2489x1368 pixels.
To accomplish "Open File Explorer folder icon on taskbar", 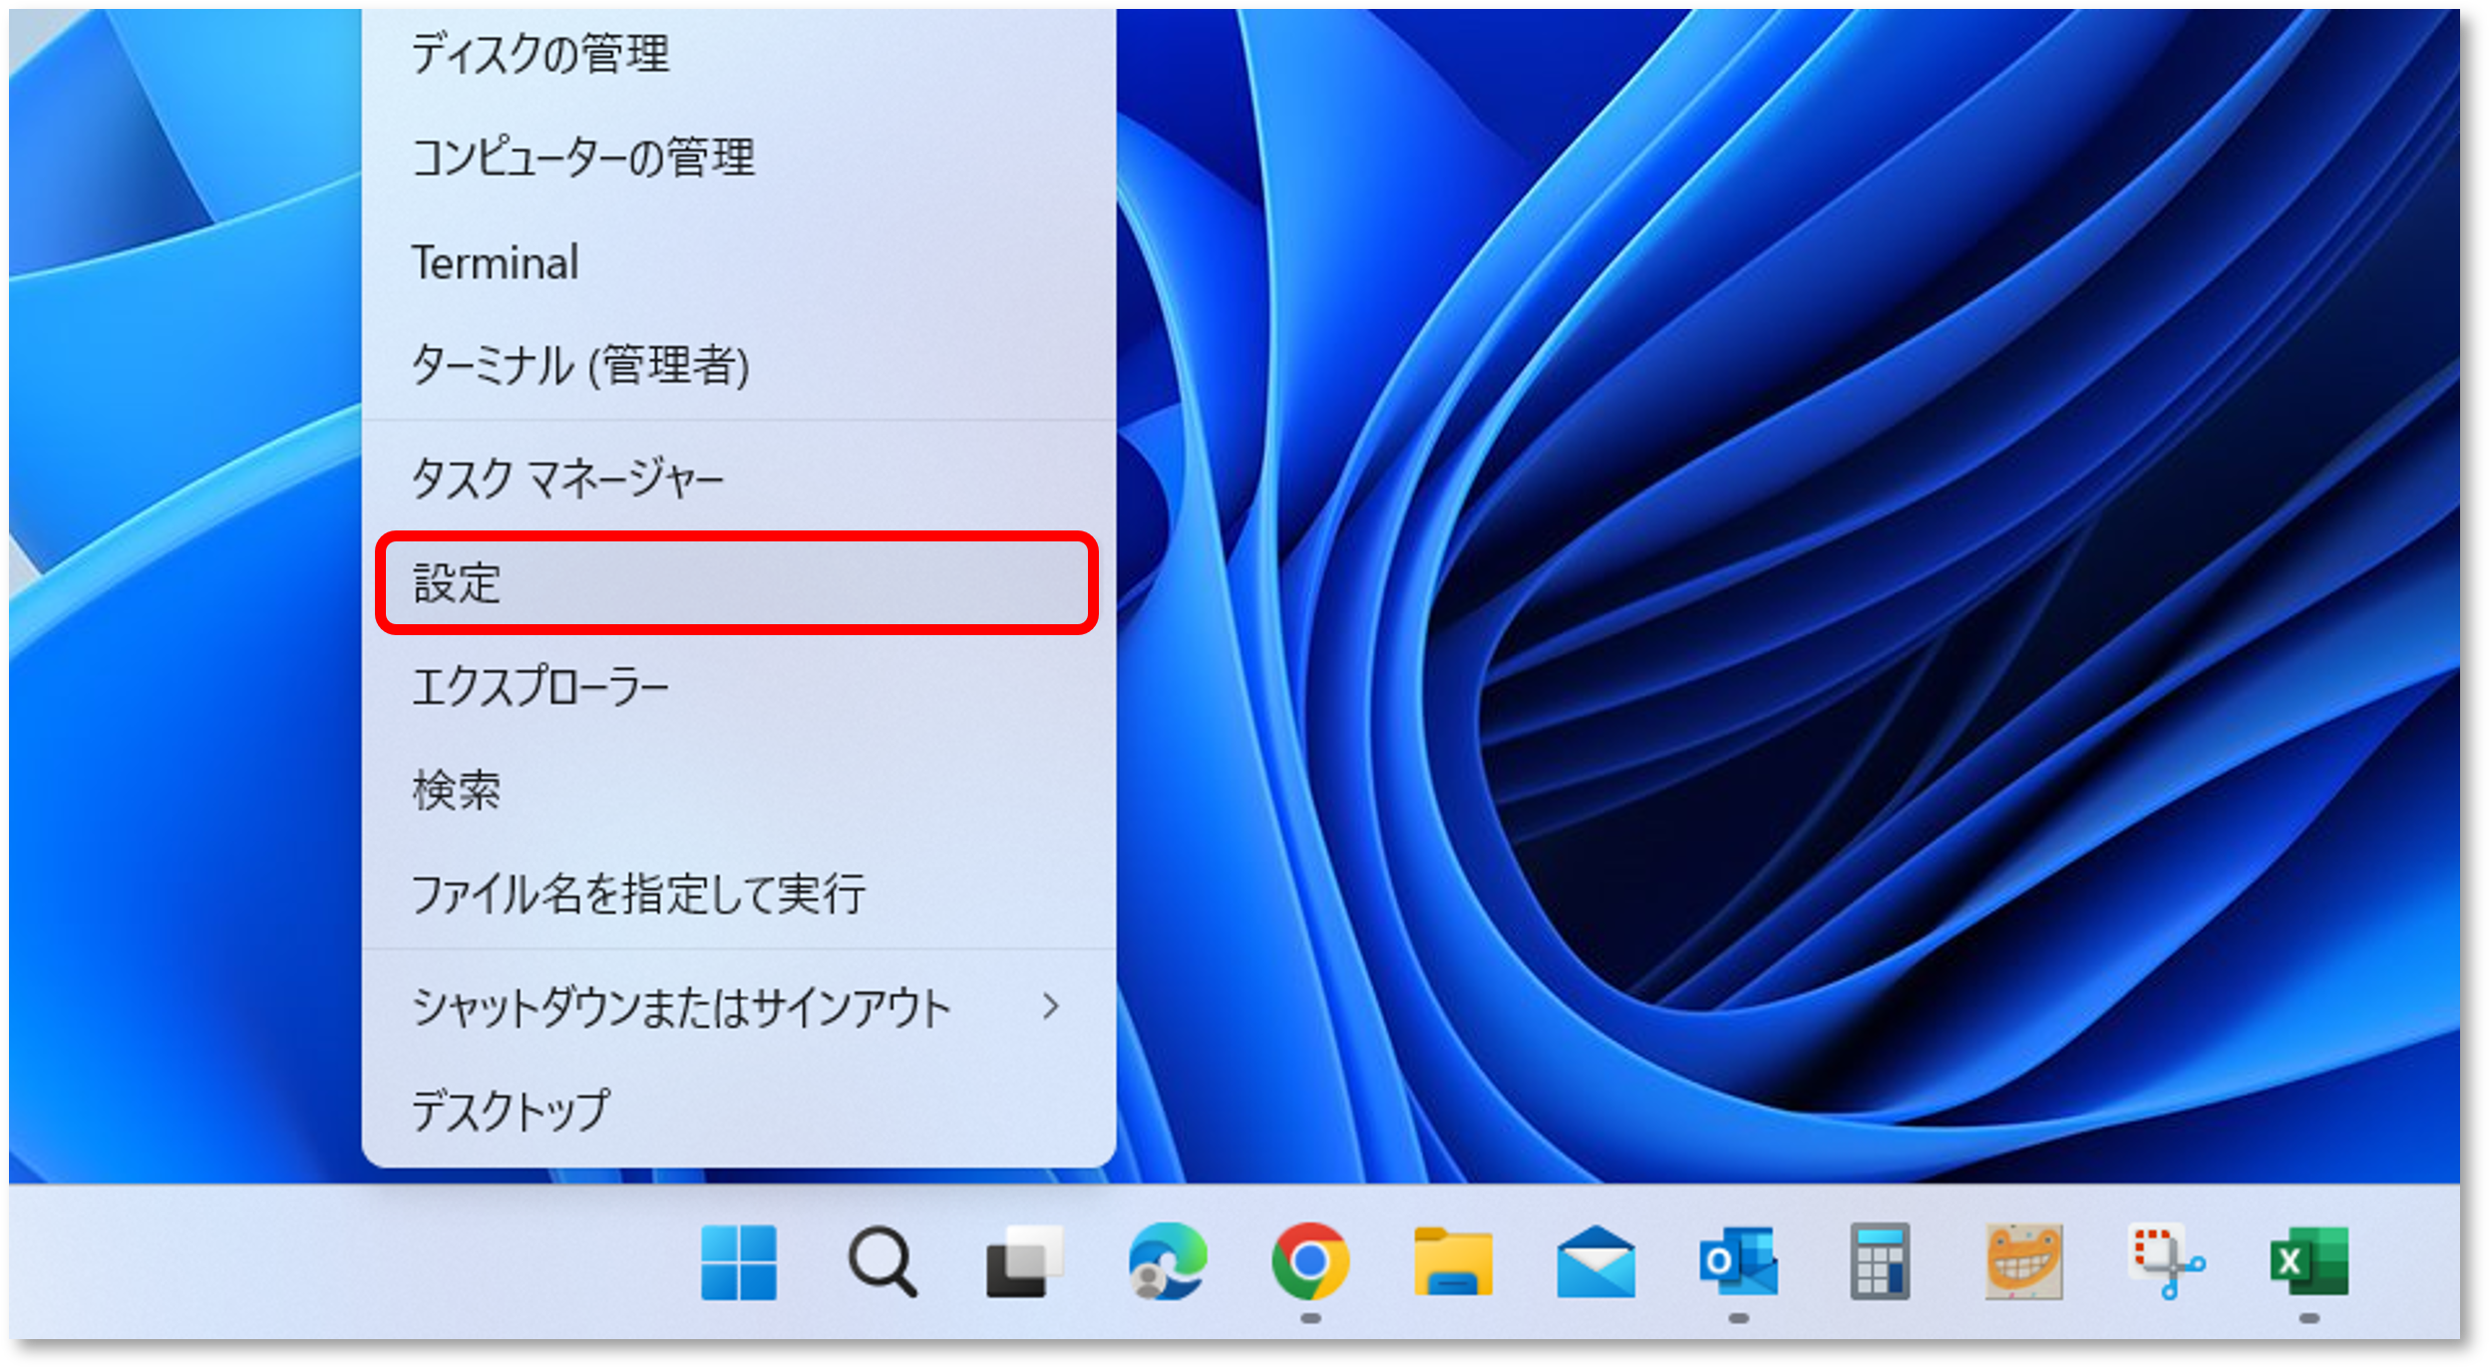I will tap(1453, 1262).
